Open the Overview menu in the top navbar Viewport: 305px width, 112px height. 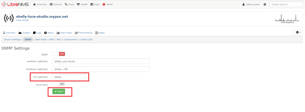click(x=40, y=4)
